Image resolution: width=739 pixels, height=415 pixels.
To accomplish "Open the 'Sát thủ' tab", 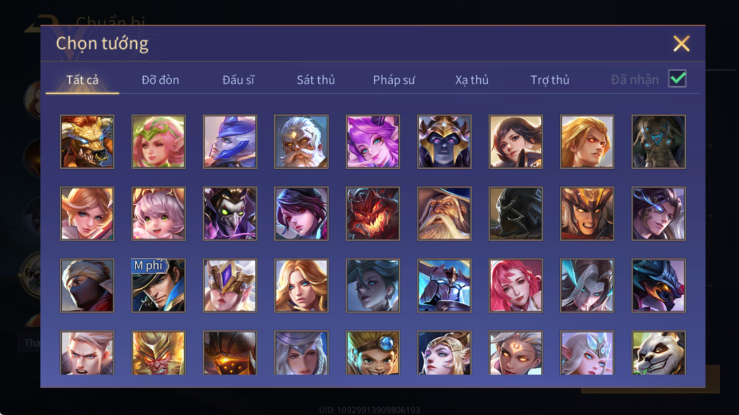I will click(x=315, y=80).
